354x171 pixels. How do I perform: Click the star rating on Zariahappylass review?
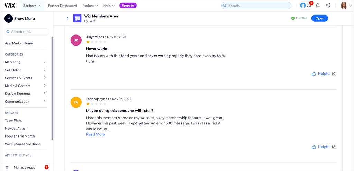tap(96, 104)
